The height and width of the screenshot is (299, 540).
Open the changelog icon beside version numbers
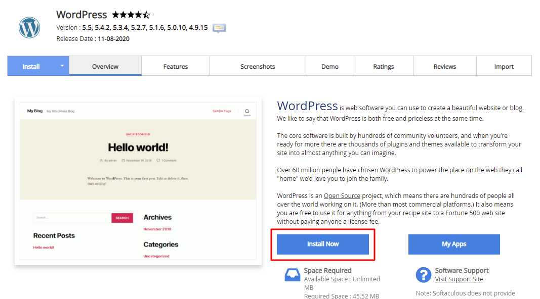pyautogui.click(x=219, y=28)
